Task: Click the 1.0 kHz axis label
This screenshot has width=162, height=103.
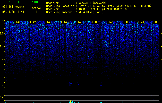Action: (2, 46)
